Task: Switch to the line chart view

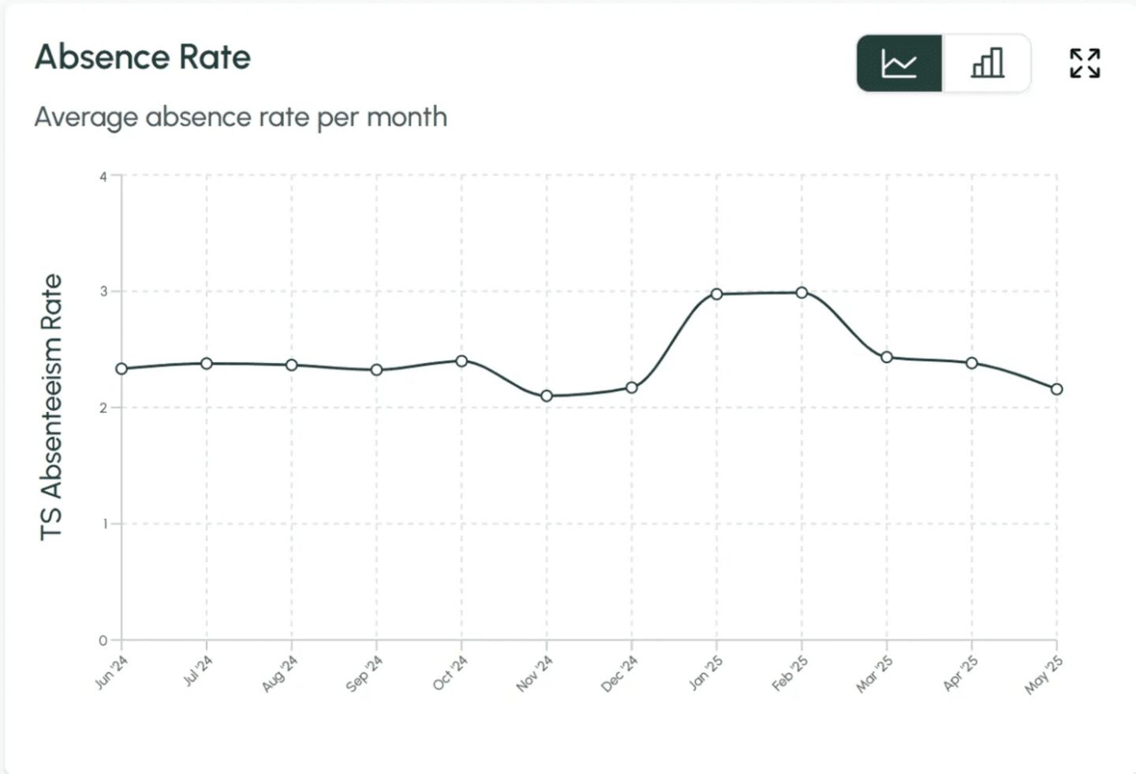Action: 899,63
